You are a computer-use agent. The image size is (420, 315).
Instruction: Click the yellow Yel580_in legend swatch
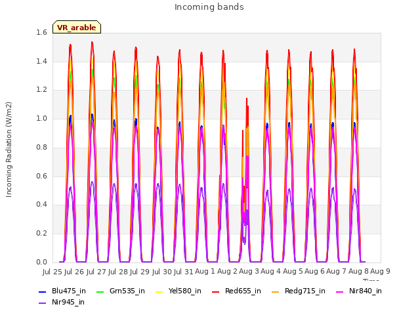159,291
